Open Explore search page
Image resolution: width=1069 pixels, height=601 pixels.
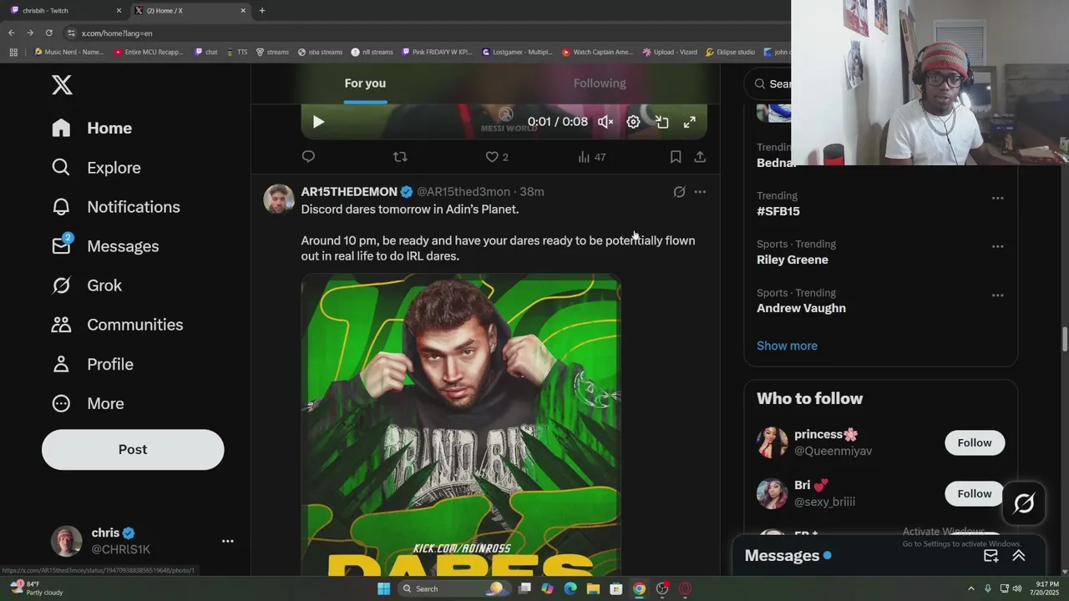point(96,168)
